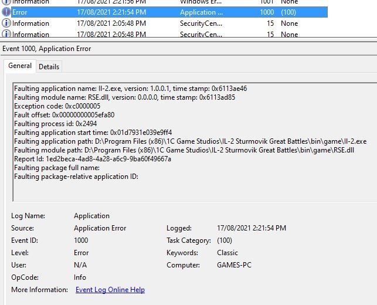Click 'Exception code: 0xc0000005' line
The image size is (377, 305).
[57, 106]
